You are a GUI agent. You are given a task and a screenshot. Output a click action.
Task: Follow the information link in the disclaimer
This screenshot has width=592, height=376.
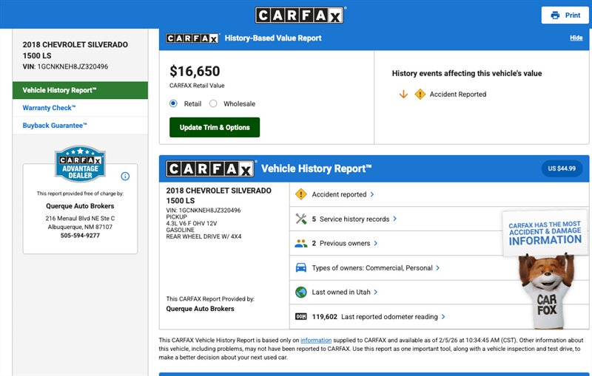[x=315, y=340]
